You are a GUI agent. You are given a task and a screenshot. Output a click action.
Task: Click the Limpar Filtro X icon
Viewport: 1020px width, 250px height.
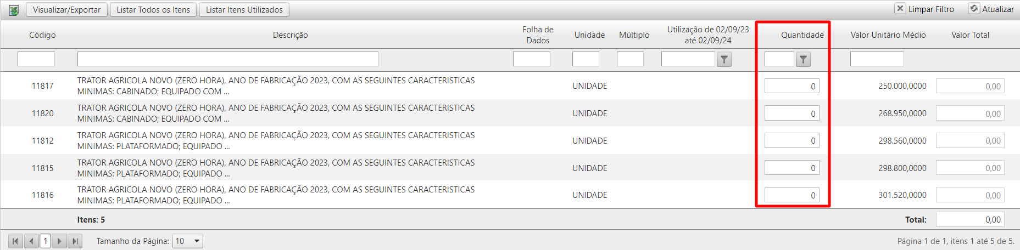point(900,9)
